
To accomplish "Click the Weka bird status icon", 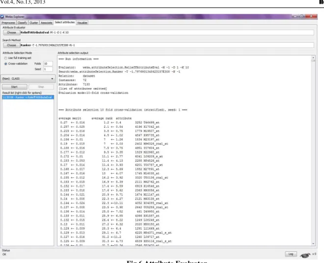I will (x=305, y=255).
